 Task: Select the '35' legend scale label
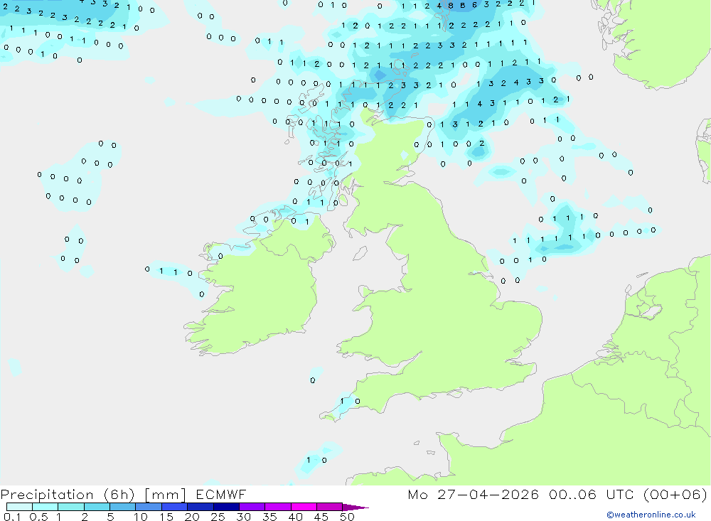click(x=269, y=517)
